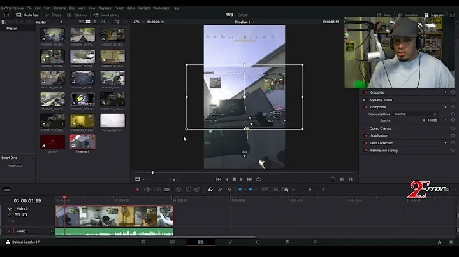Open the Workspace menu
The width and height of the screenshot is (459, 257).
click(x=161, y=8)
